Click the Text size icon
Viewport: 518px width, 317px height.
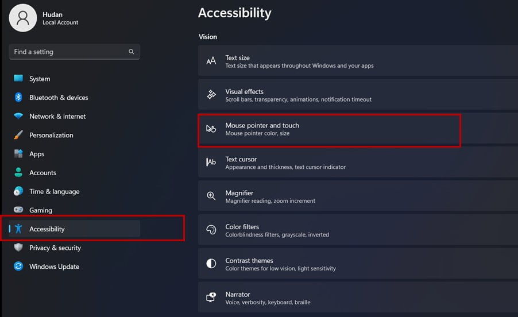[x=211, y=61]
